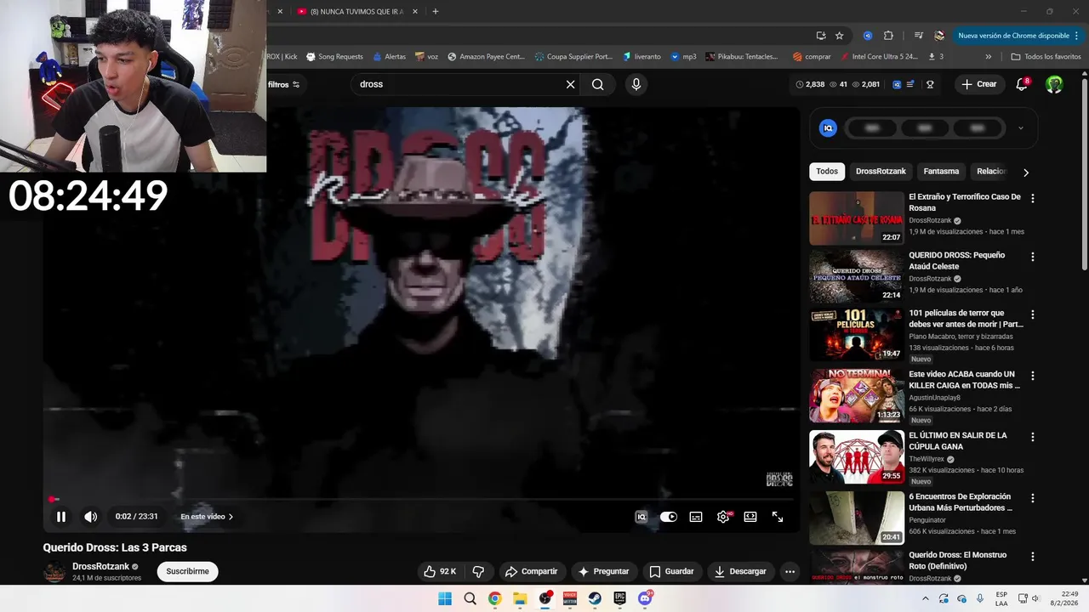
Task: Click vidIQ logo in side panel
Action: pyautogui.click(x=828, y=128)
